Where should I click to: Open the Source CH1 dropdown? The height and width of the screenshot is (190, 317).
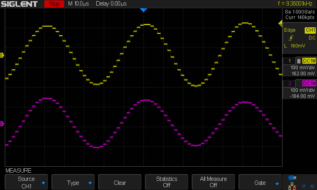point(26,182)
